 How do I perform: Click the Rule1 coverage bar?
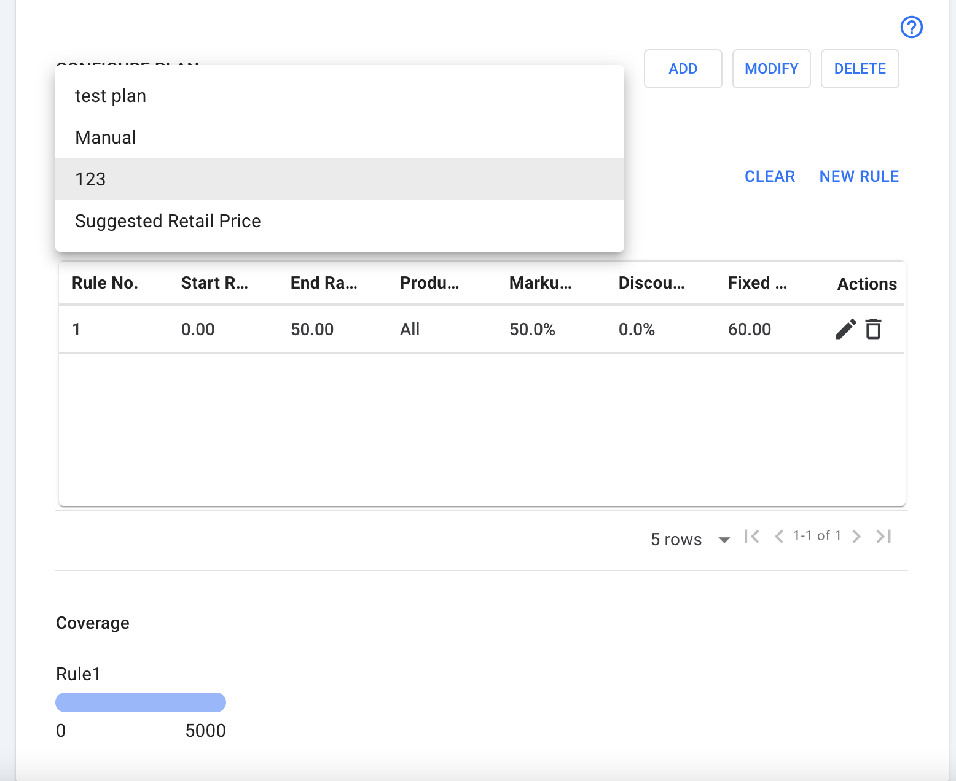pyautogui.click(x=141, y=702)
